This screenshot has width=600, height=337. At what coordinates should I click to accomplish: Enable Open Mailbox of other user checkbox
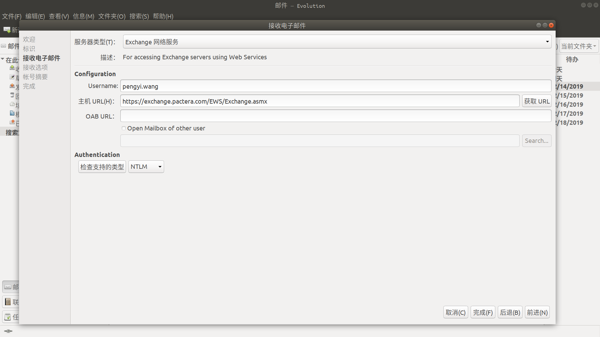pos(124,128)
